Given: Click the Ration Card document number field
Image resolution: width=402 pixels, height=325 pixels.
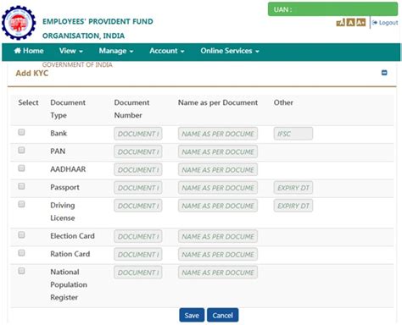Looking at the screenshot, I should (138, 255).
